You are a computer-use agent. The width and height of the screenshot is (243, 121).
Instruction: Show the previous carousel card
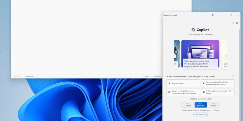coord(174,56)
